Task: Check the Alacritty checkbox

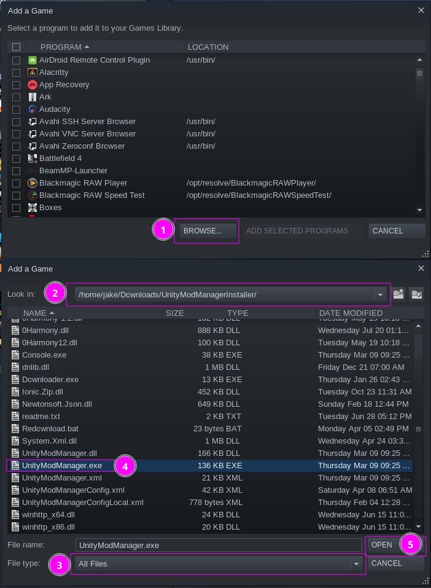Action: click(x=16, y=73)
